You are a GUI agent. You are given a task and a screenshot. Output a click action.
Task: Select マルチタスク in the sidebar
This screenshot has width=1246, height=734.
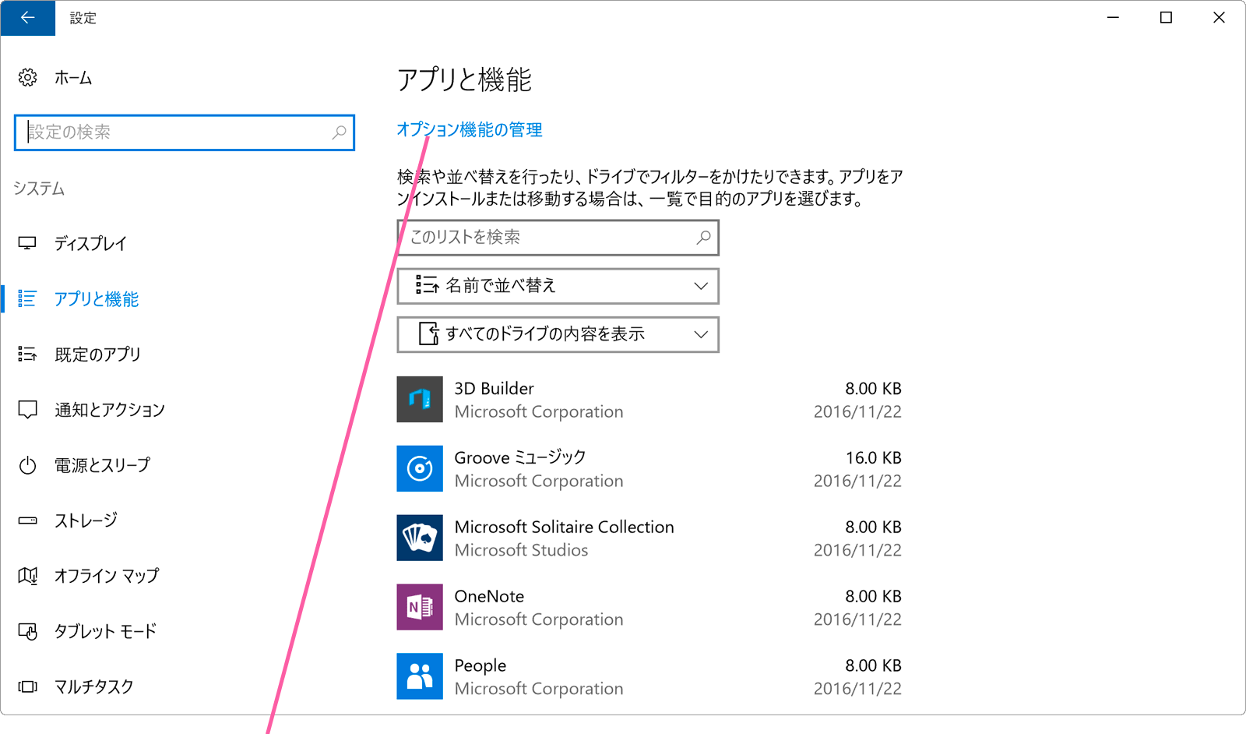[x=93, y=686]
